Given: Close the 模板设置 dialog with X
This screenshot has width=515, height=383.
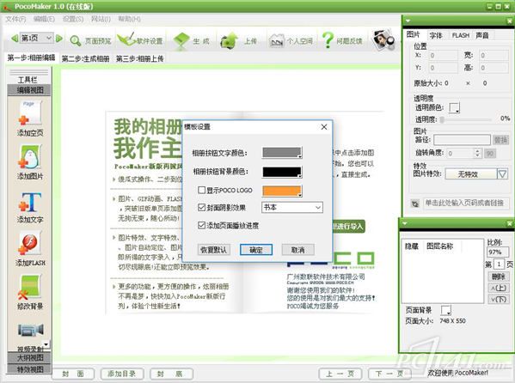Looking at the screenshot, I should pos(324,127).
